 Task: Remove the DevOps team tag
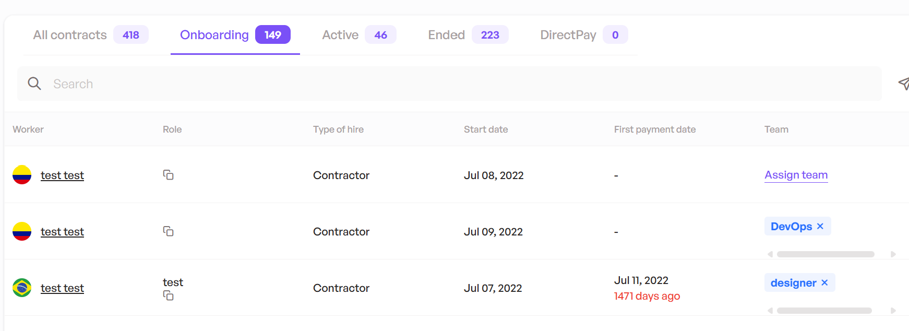(x=820, y=226)
